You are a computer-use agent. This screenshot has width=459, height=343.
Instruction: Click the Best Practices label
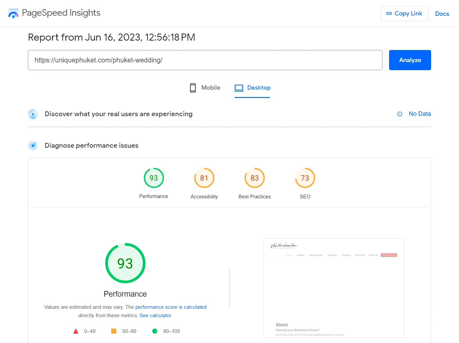[255, 197]
